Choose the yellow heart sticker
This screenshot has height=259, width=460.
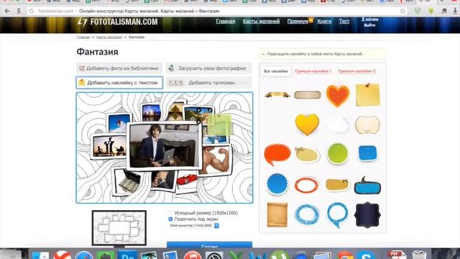(x=307, y=124)
